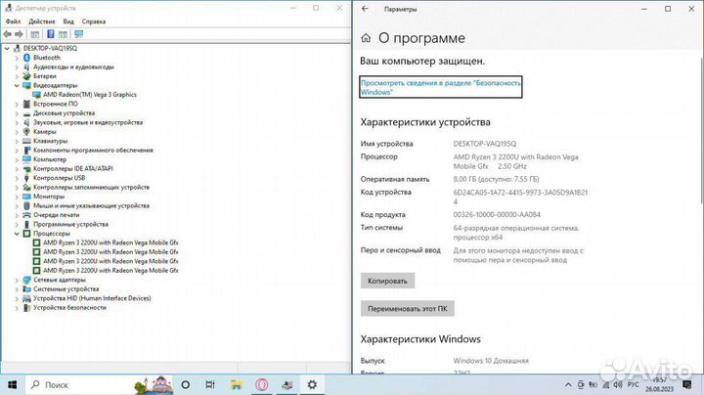Expand Аудиовходы и аудиовыходы category
This screenshot has height=395, width=704.
(x=17, y=66)
